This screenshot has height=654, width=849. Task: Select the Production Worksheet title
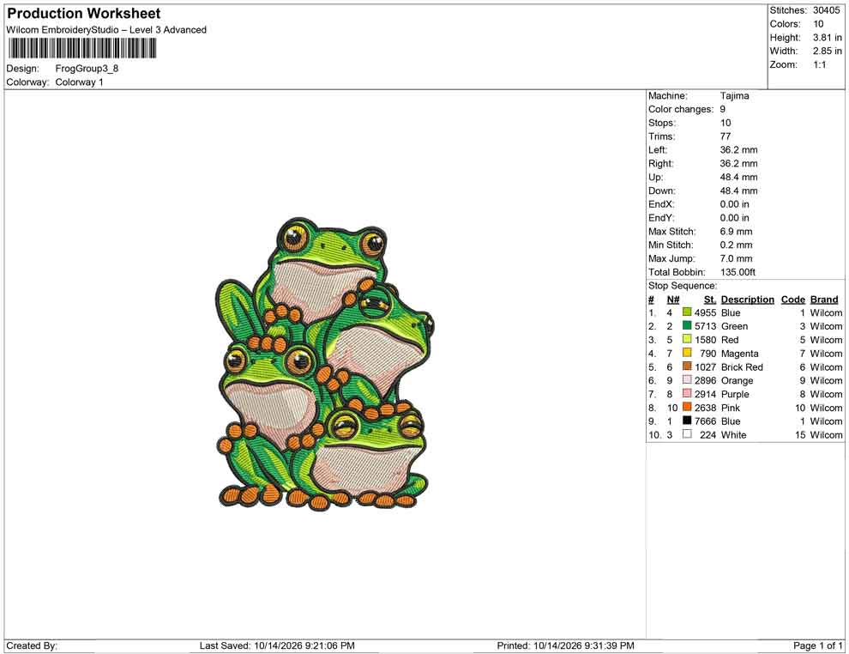pos(84,14)
